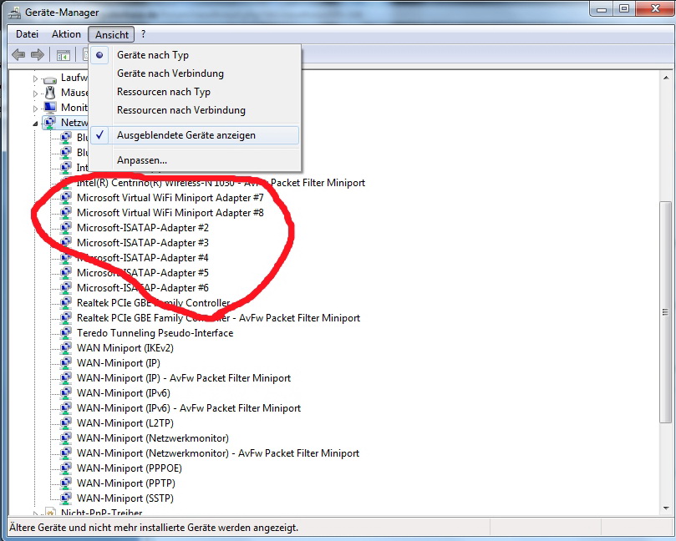
Task: Click the Mäuse mouse category icon
Action: click(50, 93)
